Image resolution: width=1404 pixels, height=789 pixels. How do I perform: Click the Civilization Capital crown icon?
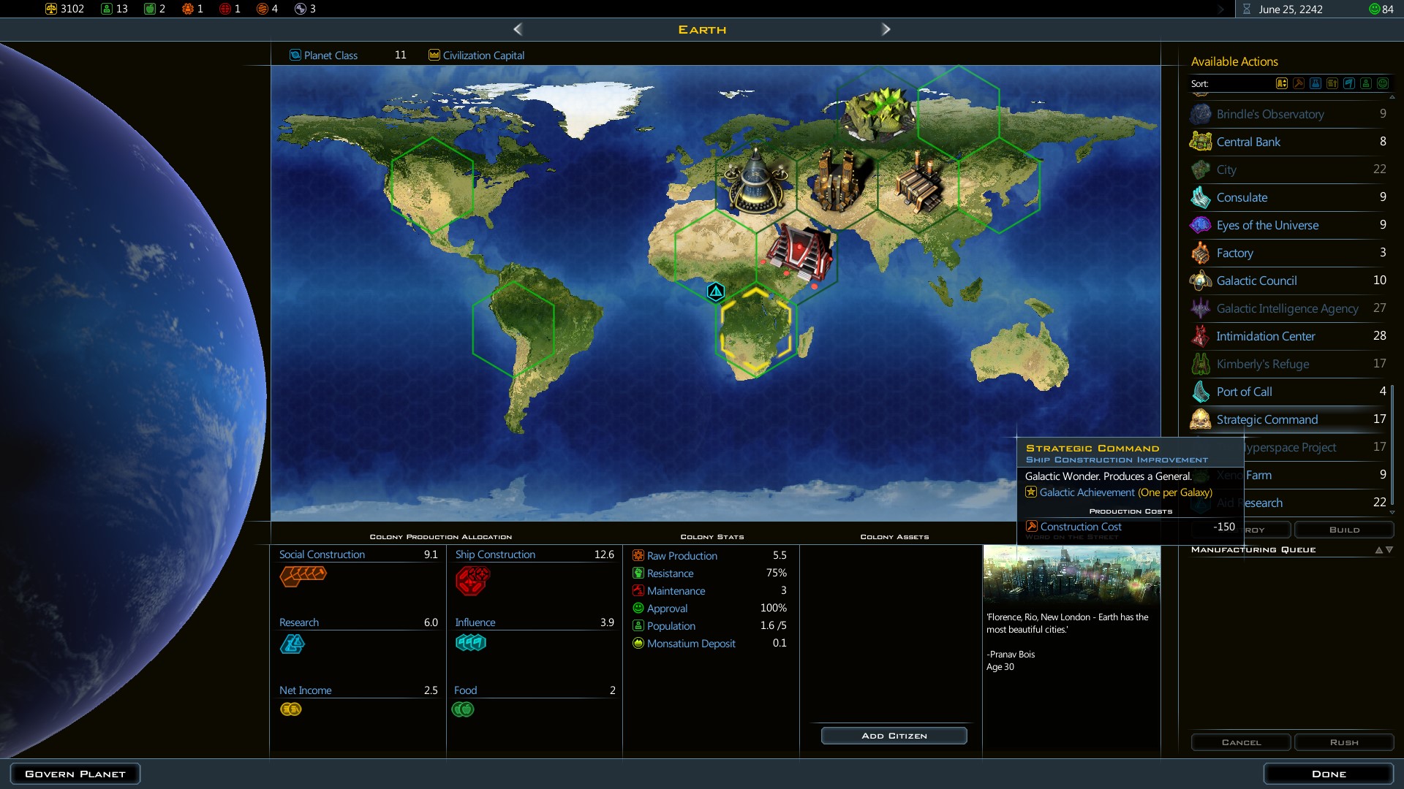pyautogui.click(x=434, y=55)
